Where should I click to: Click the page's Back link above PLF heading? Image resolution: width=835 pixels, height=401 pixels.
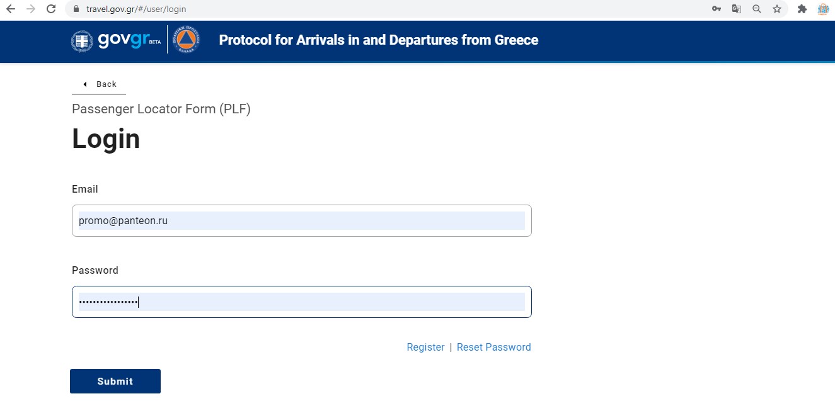pyautogui.click(x=101, y=84)
